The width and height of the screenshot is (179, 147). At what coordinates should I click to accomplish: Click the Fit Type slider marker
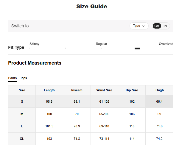pyautogui.click(x=137, y=49)
